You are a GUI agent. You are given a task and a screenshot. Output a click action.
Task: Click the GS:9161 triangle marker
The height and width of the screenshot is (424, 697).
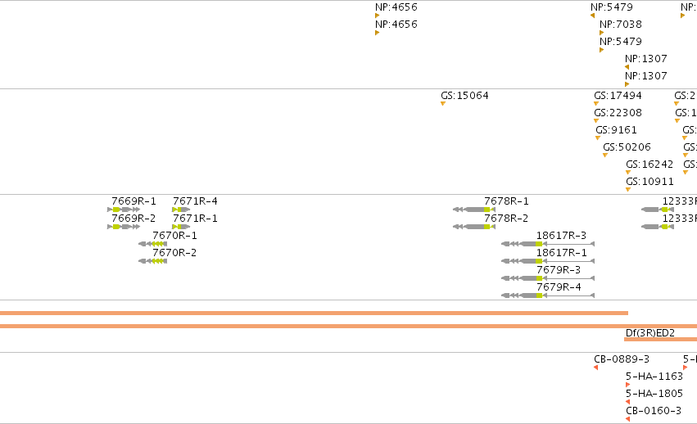pyautogui.click(x=598, y=138)
